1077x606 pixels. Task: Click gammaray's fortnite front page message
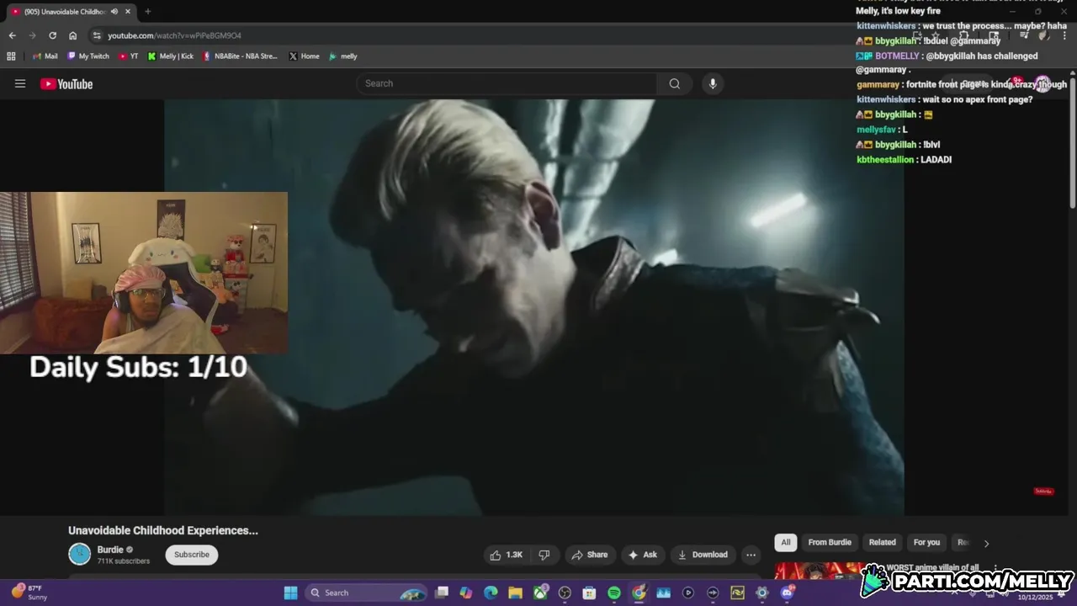coord(961,84)
